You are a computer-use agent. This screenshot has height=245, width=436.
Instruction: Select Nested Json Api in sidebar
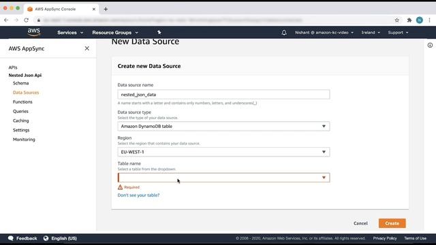click(x=25, y=76)
